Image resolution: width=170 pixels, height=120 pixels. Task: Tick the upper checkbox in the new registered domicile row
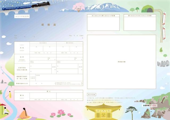pyautogui.click(x=31, y=76)
